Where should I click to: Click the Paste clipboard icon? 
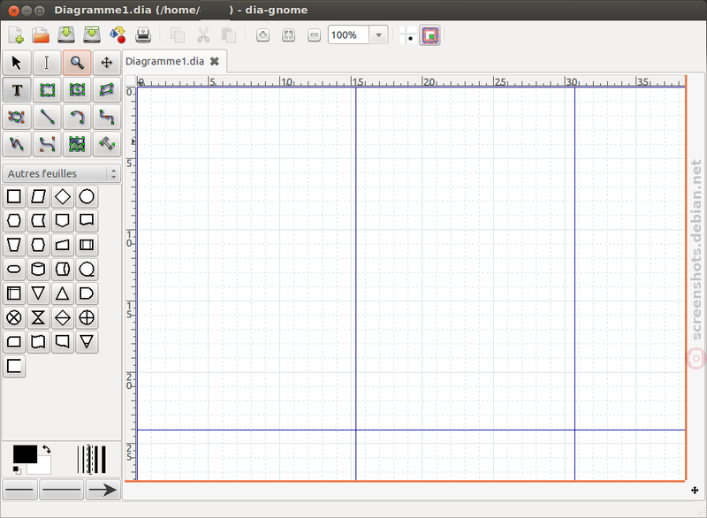tap(229, 35)
